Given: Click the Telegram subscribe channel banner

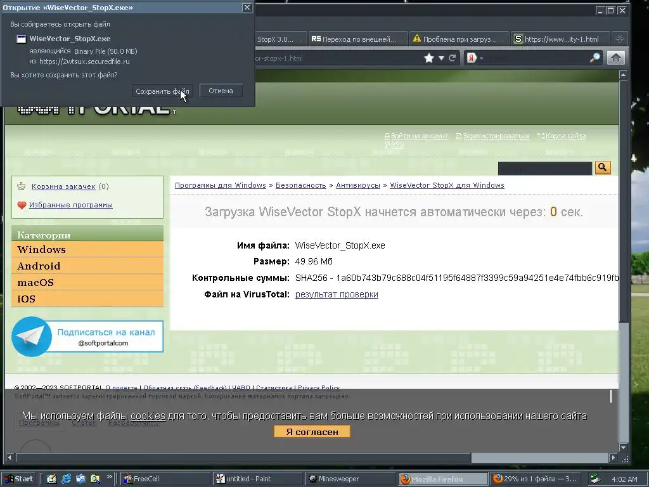Looking at the screenshot, I should pyautogui.click(x=87, y=337).
